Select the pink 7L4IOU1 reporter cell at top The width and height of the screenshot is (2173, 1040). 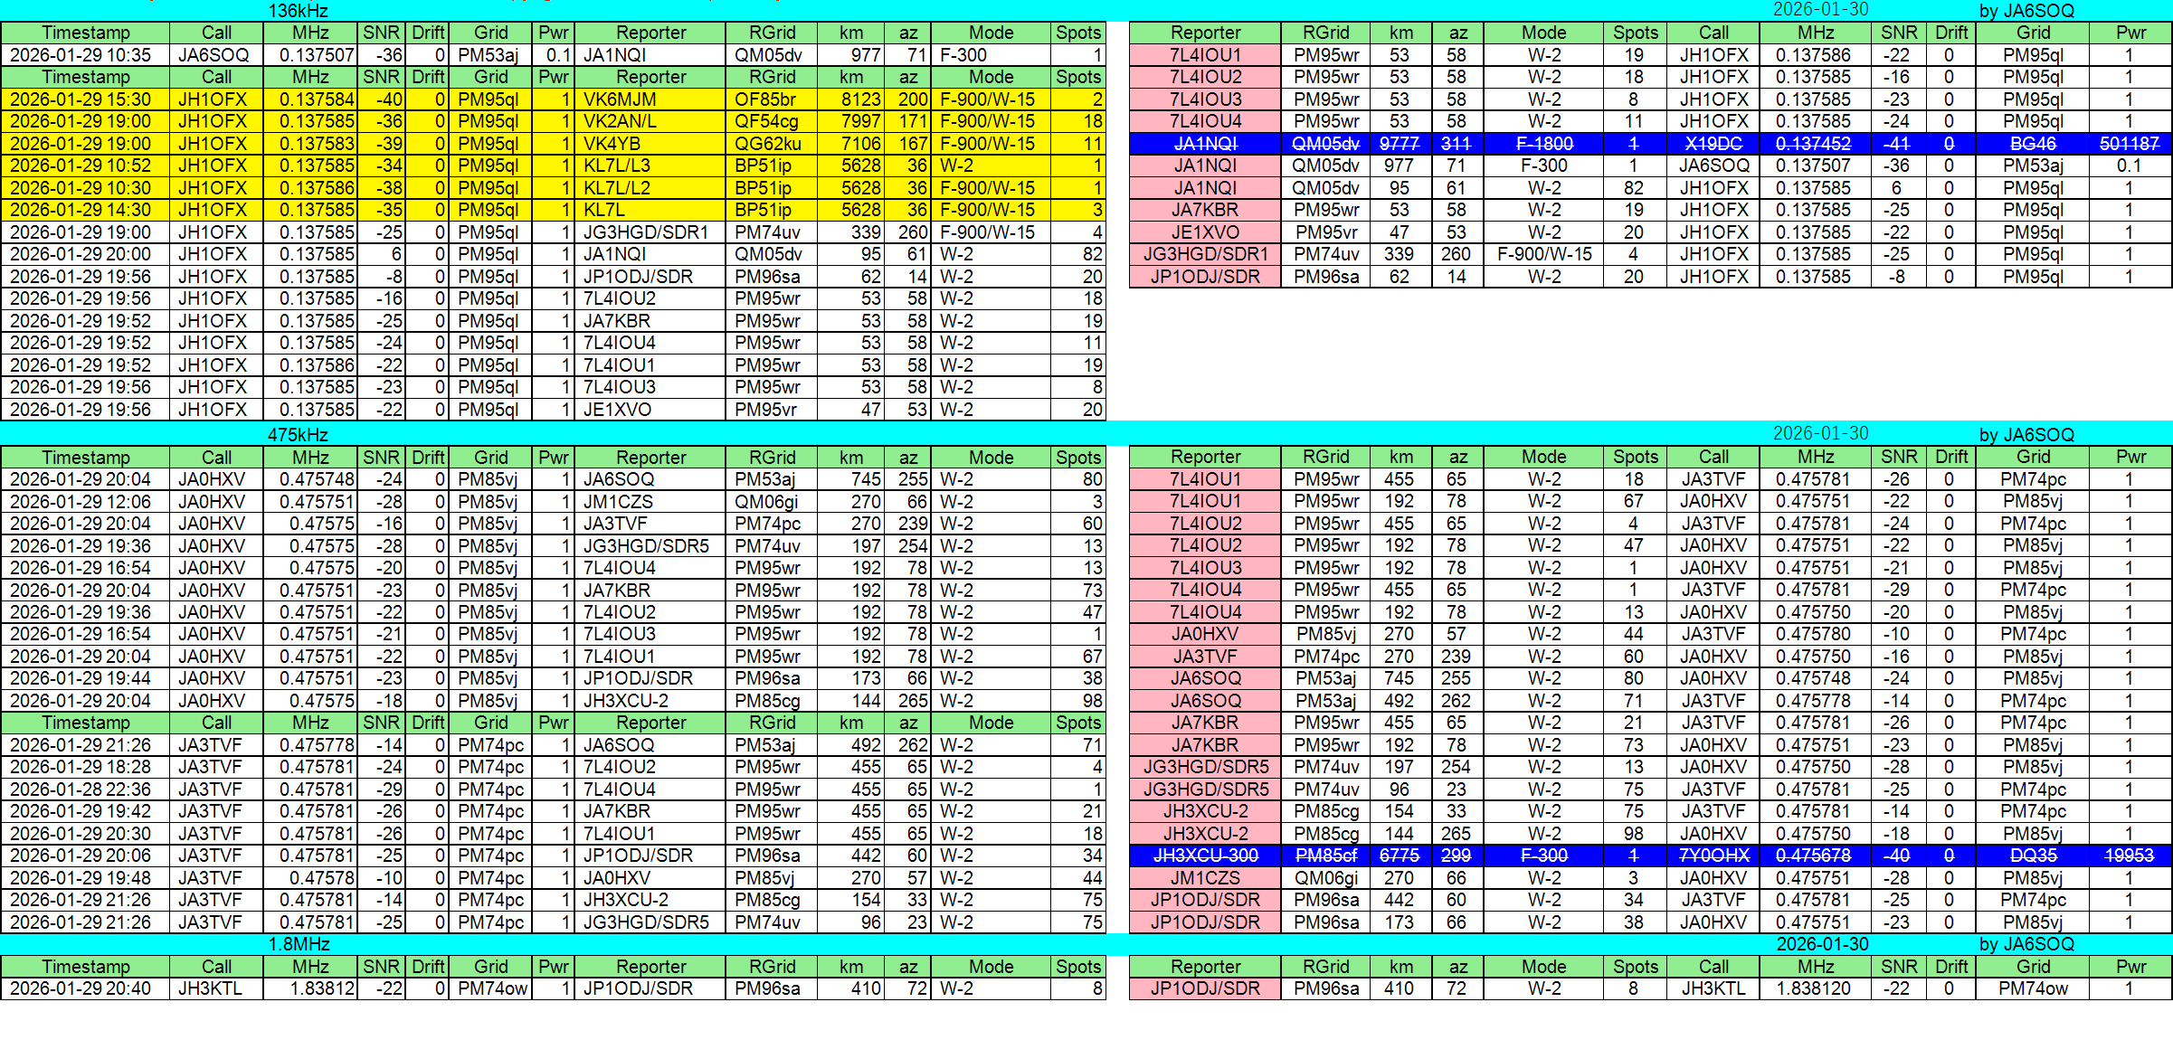[1204, 55]
